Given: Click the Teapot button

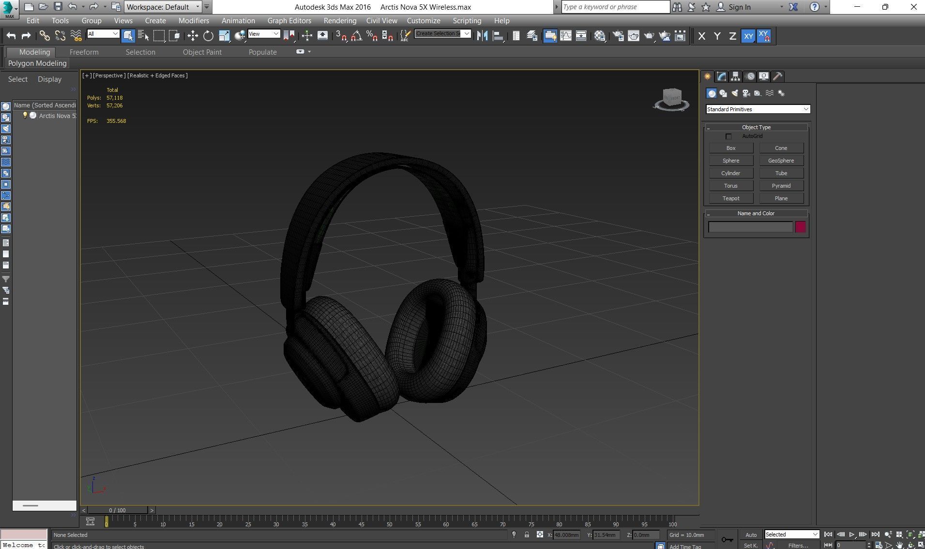Looking at the screenshot, I should pyautogui.click(x=731, y=198).
